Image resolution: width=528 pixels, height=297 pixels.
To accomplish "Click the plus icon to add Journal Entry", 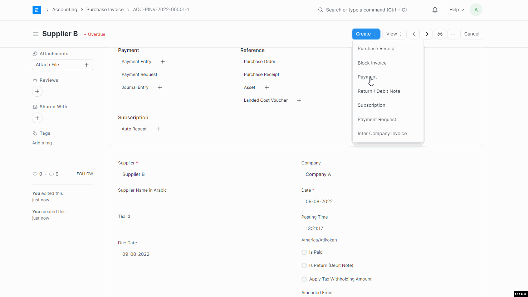I will [160, 87].
